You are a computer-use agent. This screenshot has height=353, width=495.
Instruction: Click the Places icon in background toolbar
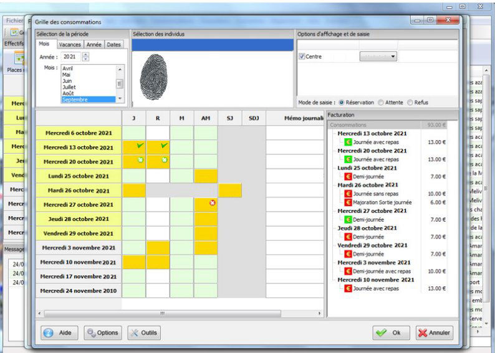(19, 59)
